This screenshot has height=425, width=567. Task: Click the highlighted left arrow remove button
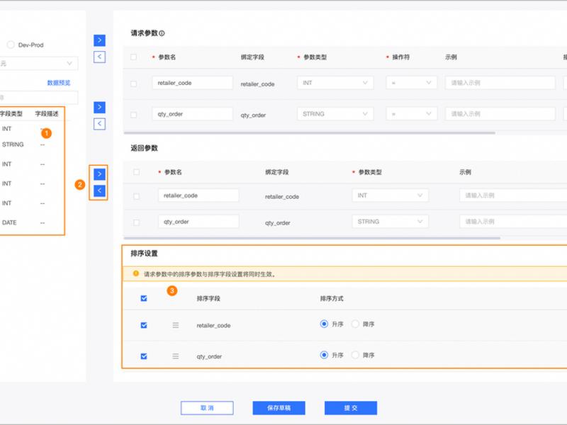click(99, 191)
